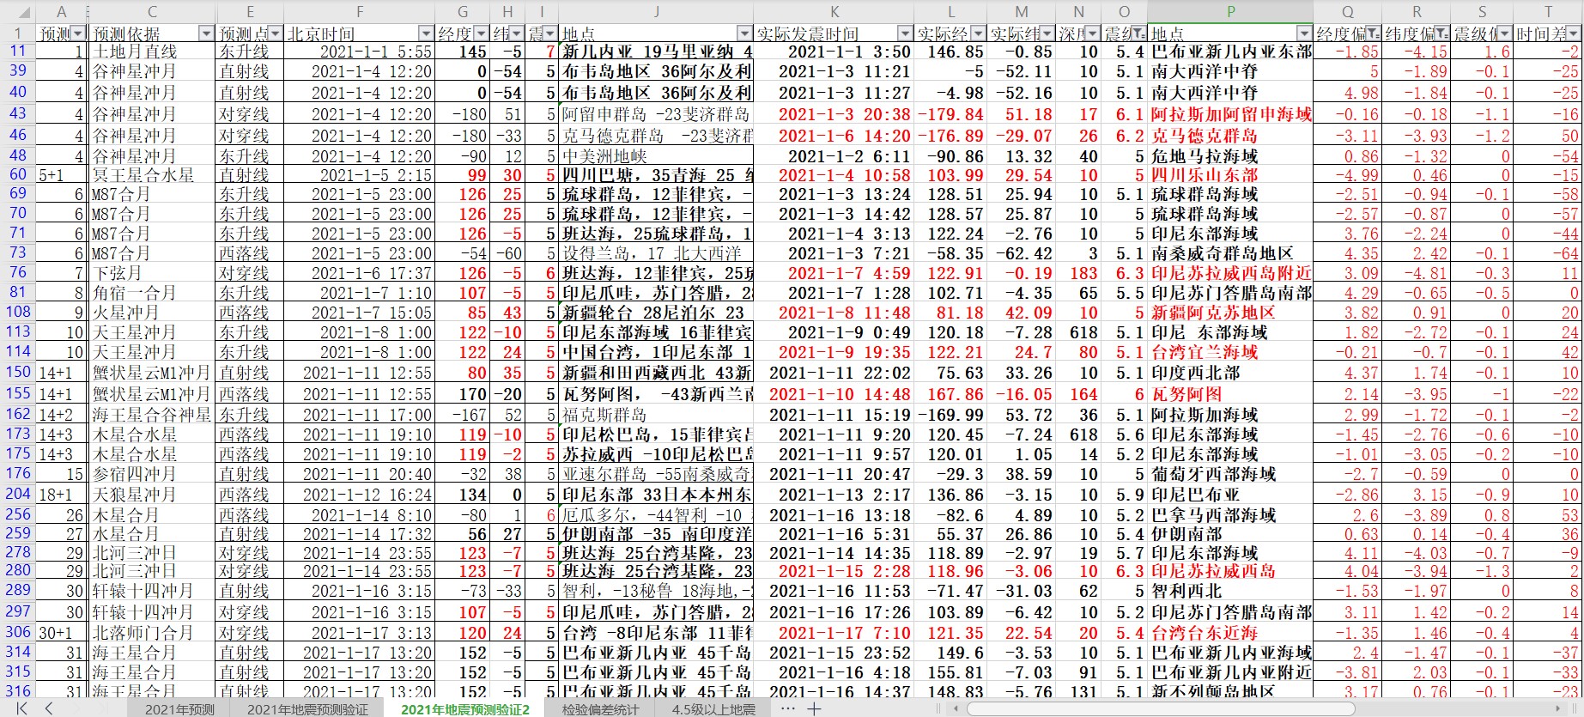The height and width of the screenshot is (717, 1584).
Task: Click cell 下弦月 in row 76
Action: coord(152,273)
